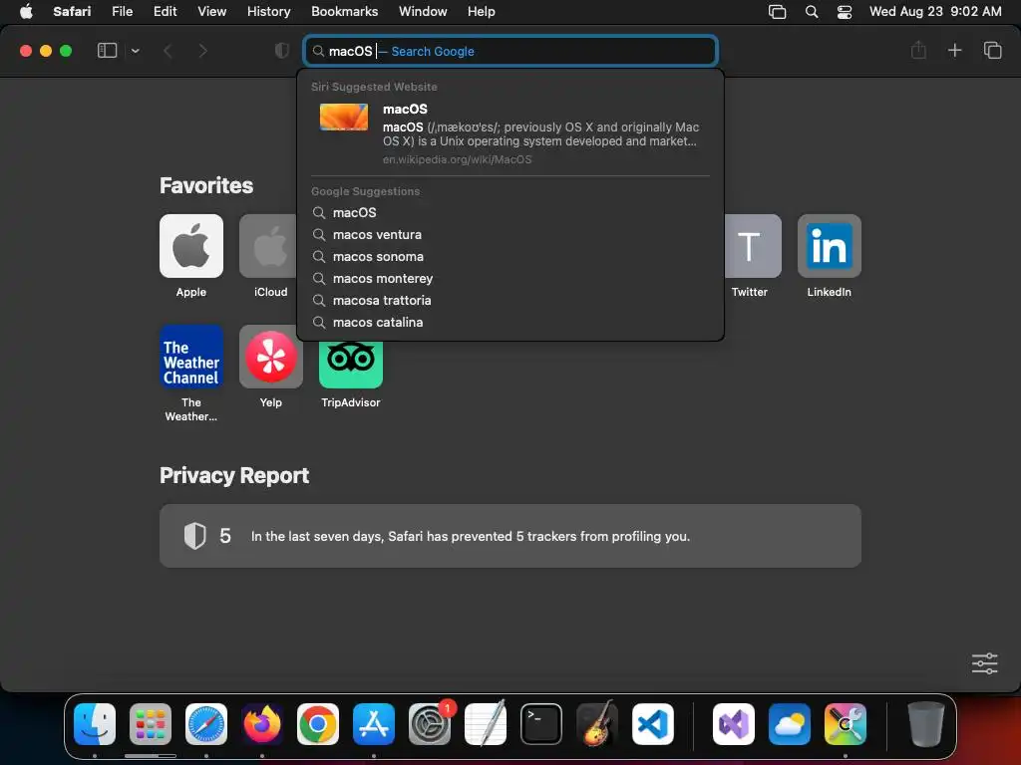This screenshot has height=765, width=1021.
Task: Open start page customization sliders icon
Action: click(x=984, y=663)
